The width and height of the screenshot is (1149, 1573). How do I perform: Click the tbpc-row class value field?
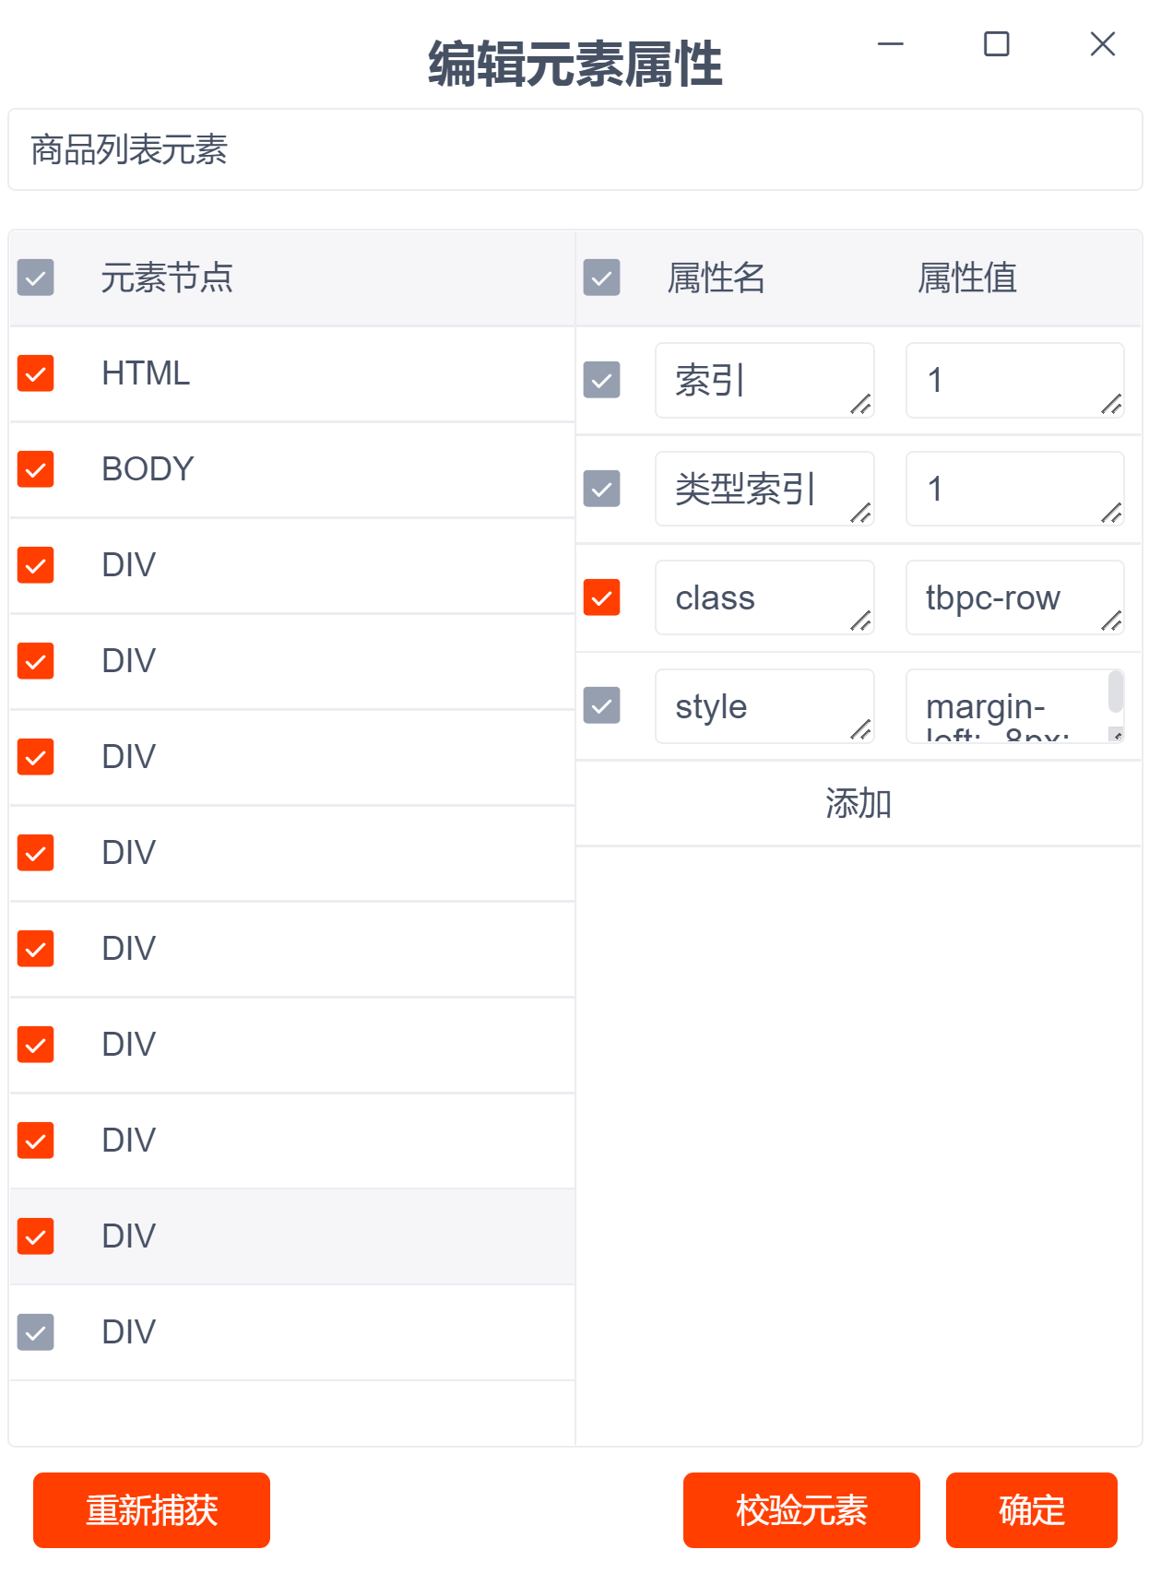1005,597
